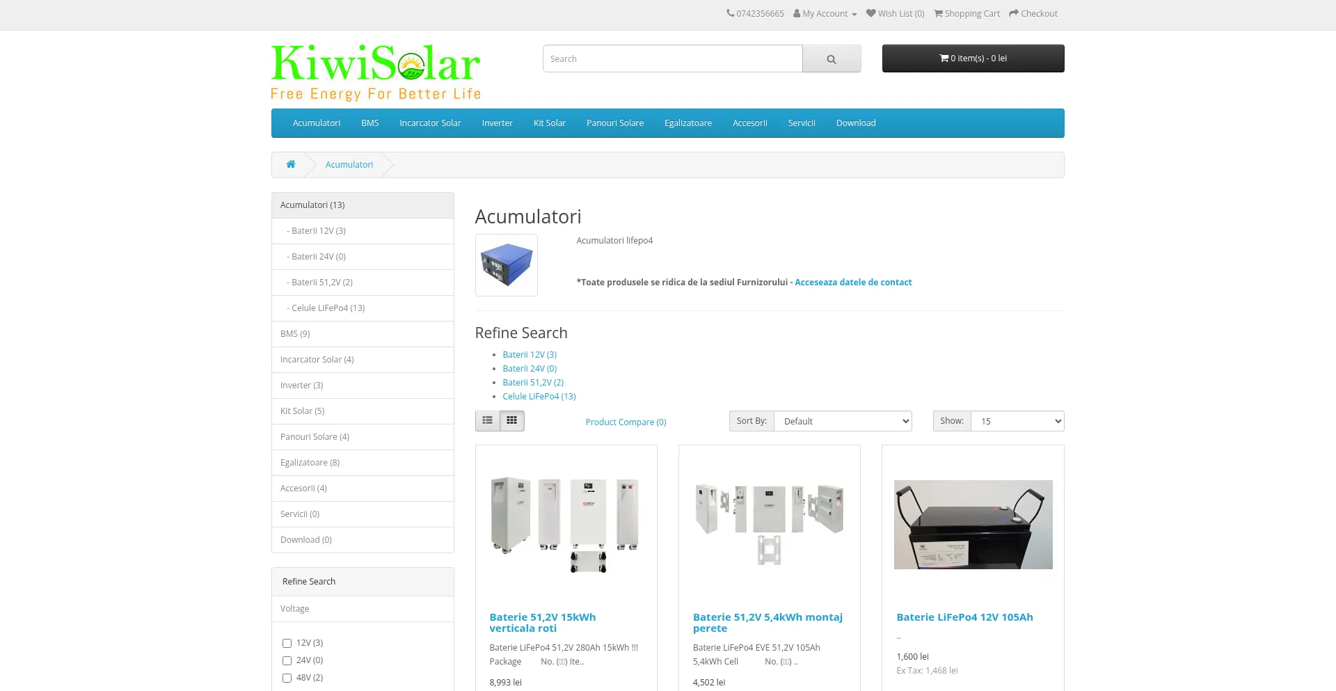Switch to grid view of products
1336x691 pixels.
pyautogui.click(x=512, y=420)
